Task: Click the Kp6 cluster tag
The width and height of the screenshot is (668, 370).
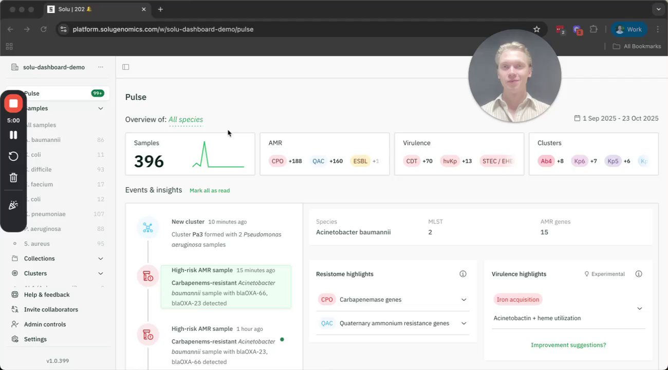Action: pyautogui.click(x=580, y=161)
